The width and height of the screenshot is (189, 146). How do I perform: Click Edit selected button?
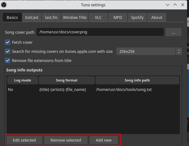(x=24, y=140)
